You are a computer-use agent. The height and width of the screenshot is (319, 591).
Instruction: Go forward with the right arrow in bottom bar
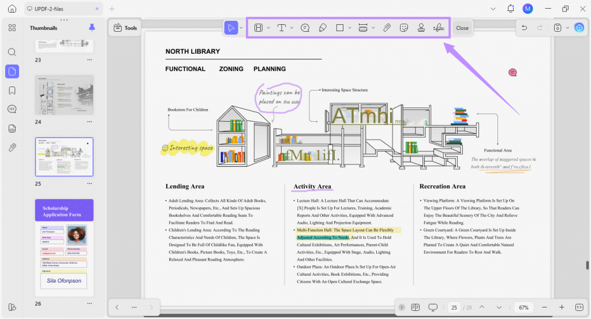tap(152, 307)
